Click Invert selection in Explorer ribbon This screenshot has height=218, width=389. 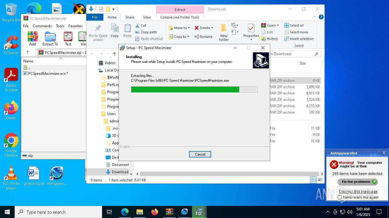point(299,39)
